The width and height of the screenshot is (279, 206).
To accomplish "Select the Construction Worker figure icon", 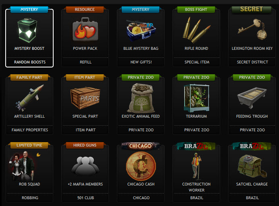I will 196,165.
